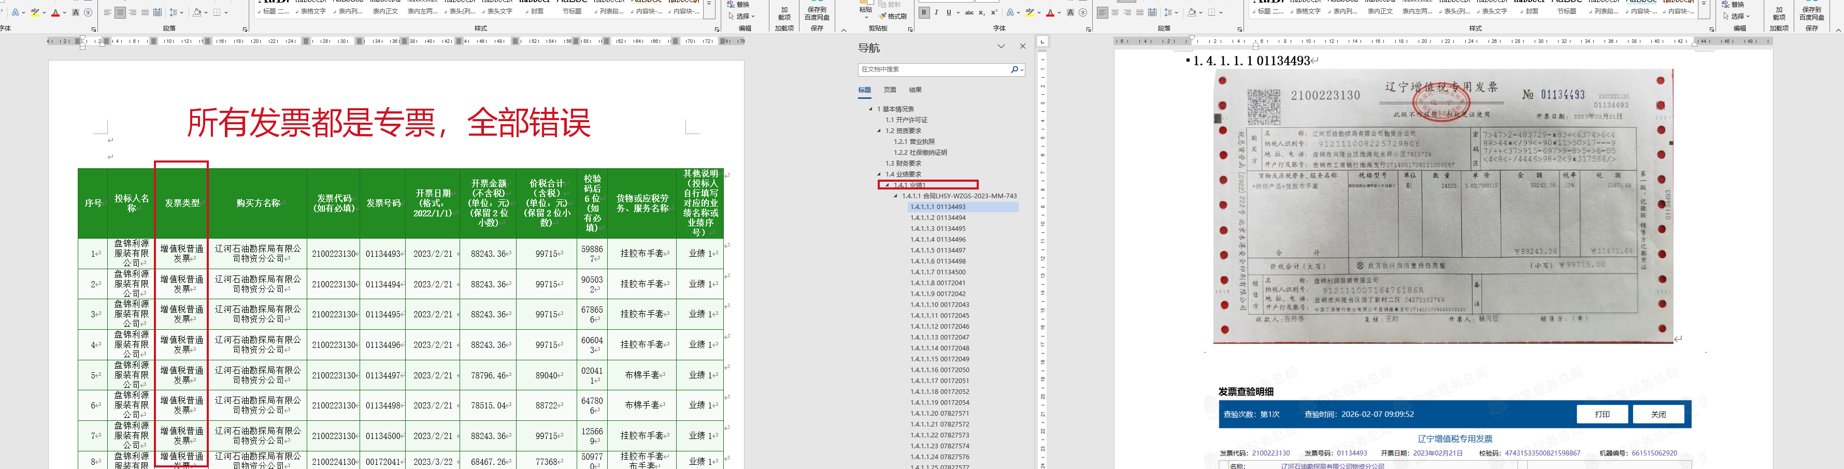The width and height of the screenshot is (1844, 469).
Task: Select 1.2.1 营业执照 in navigation tree
Action: click(914, 141)
